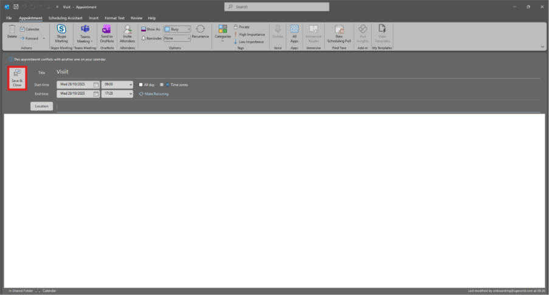Open the Customize Quick Access Toolbar dropdown
Image resolution: width=549 pixels, height=295 pixels.
[57, 7]
